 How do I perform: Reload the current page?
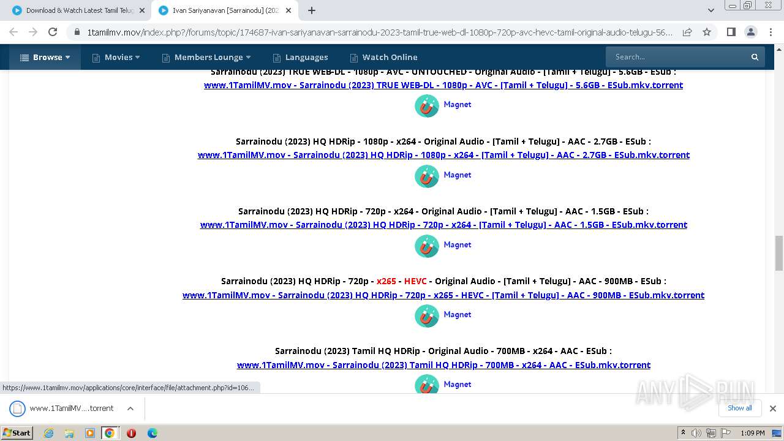53,32
